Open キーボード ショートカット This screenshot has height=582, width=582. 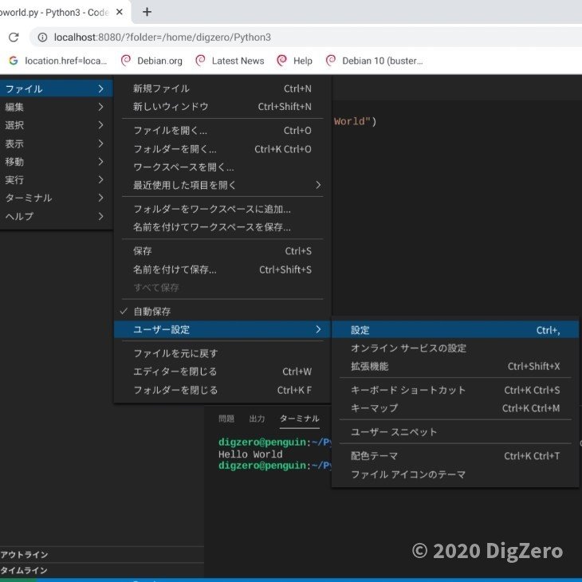tap(455, 390)
